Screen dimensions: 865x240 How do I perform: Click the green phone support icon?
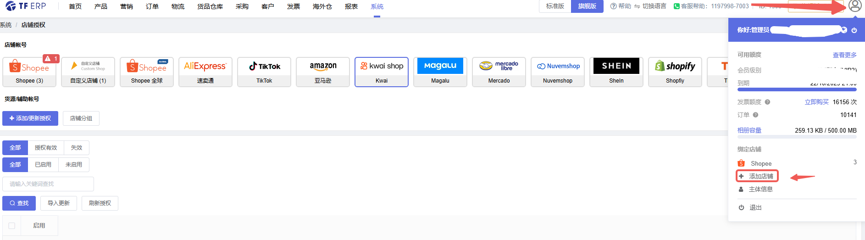676,6
